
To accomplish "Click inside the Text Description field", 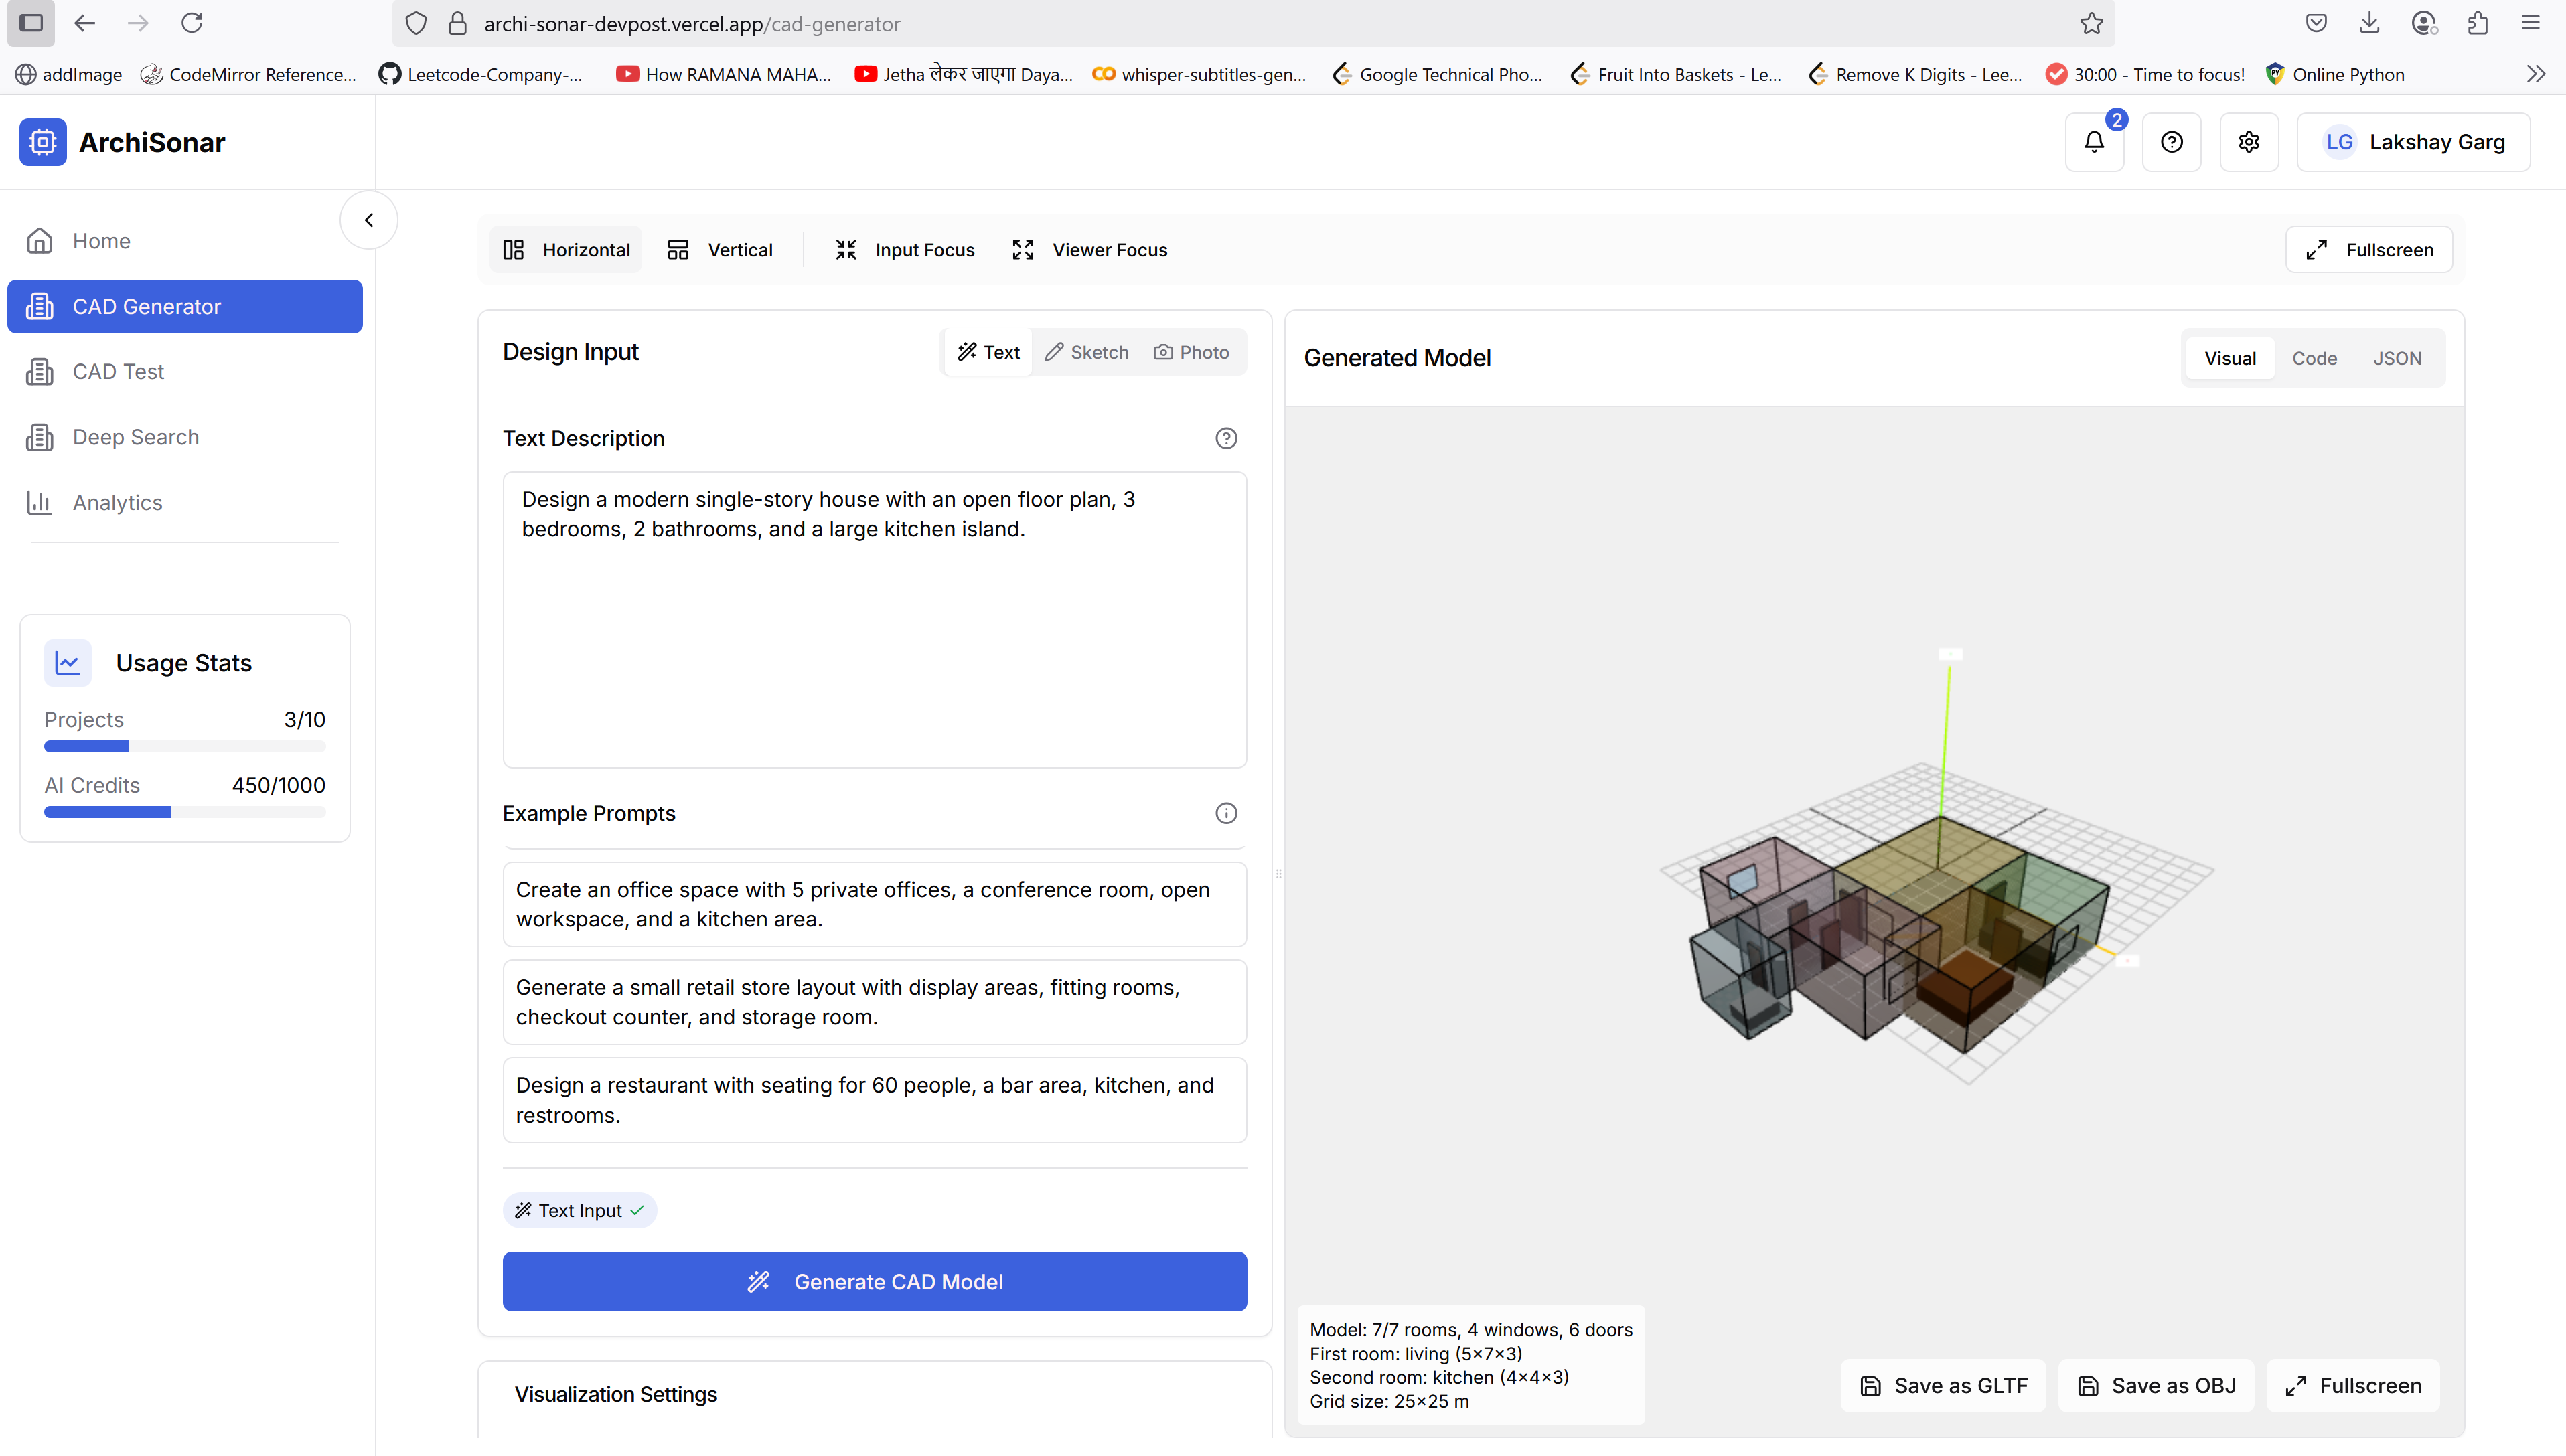I will click(x=874, y=640).
